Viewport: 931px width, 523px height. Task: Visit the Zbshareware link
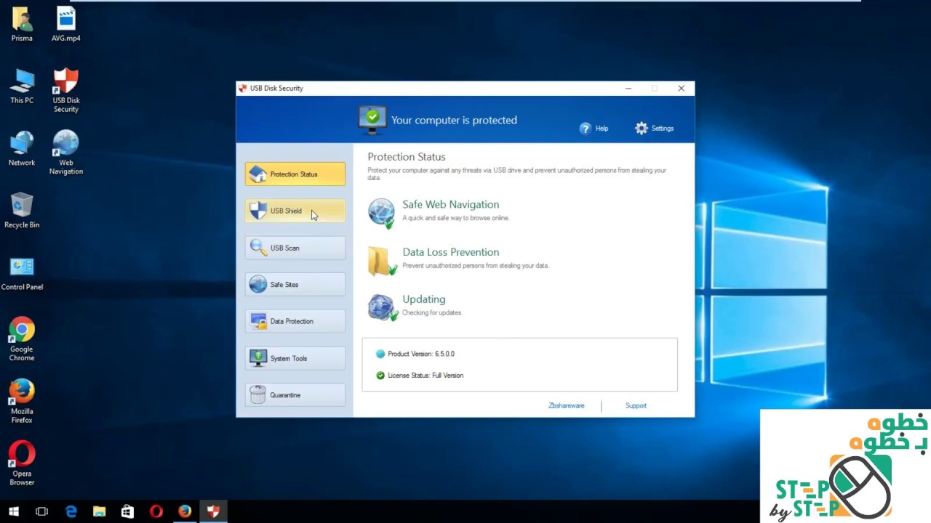coord(567,406)
